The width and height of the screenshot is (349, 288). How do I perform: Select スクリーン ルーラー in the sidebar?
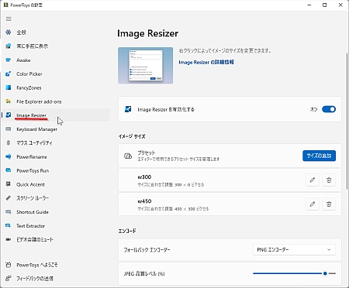(33, 198)
